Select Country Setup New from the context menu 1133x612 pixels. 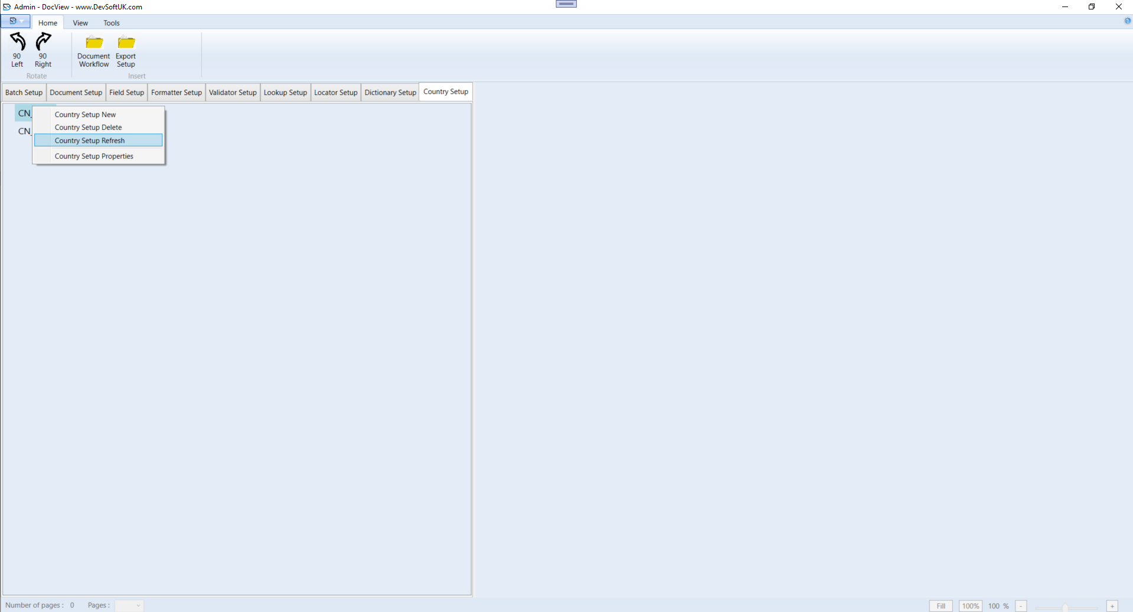coord(85,114)
